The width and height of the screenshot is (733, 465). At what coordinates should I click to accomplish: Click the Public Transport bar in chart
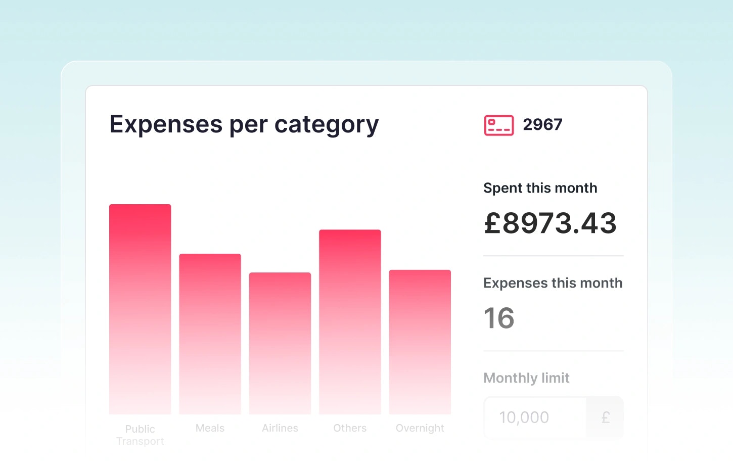(x=140, y=309)
